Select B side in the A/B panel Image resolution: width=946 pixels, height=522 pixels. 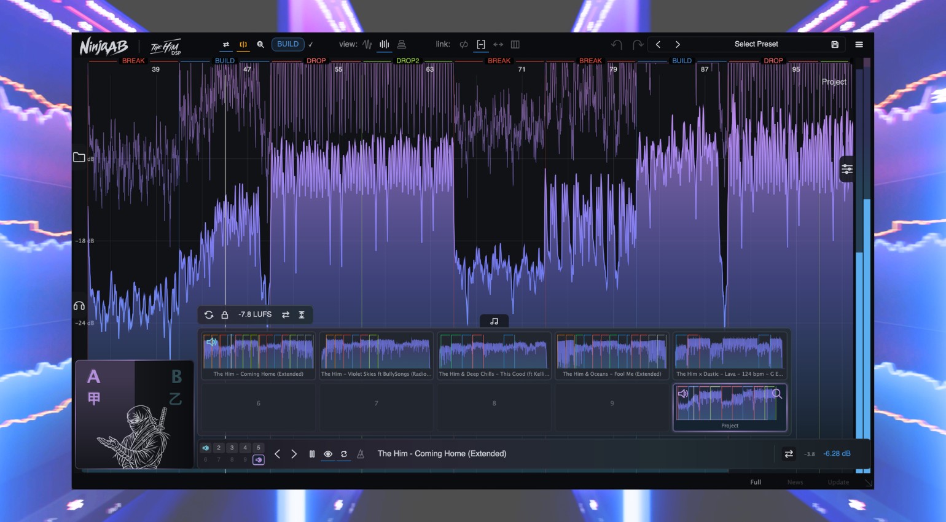[x=176, y=376]
